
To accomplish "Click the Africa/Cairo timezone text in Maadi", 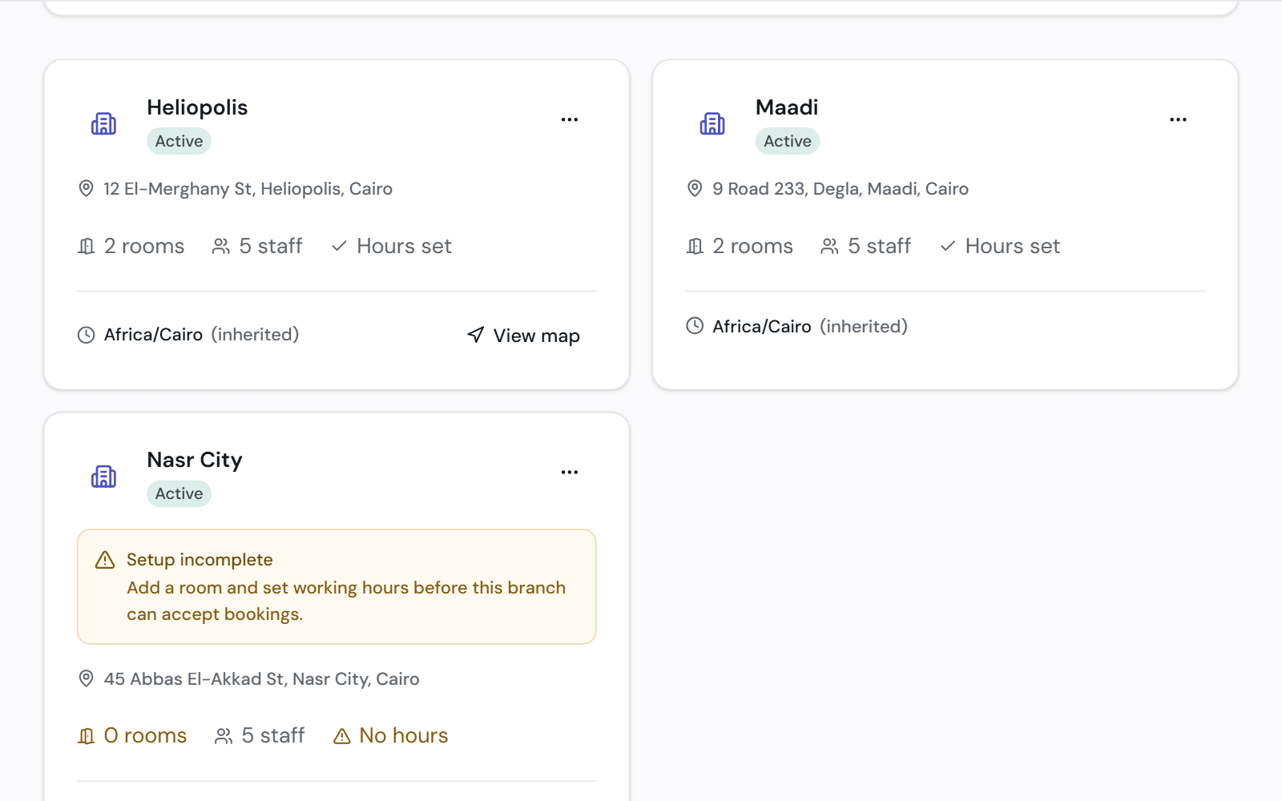I will pos(762,326).
